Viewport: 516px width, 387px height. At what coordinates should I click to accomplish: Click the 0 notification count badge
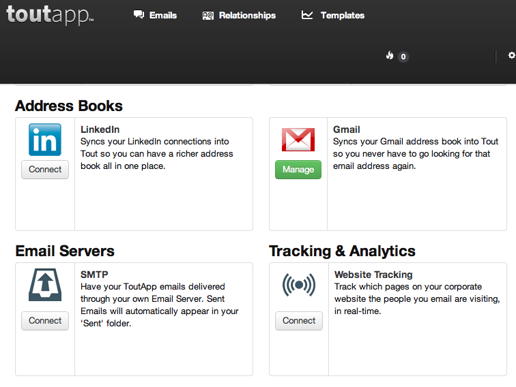click(x=403, y=57)
